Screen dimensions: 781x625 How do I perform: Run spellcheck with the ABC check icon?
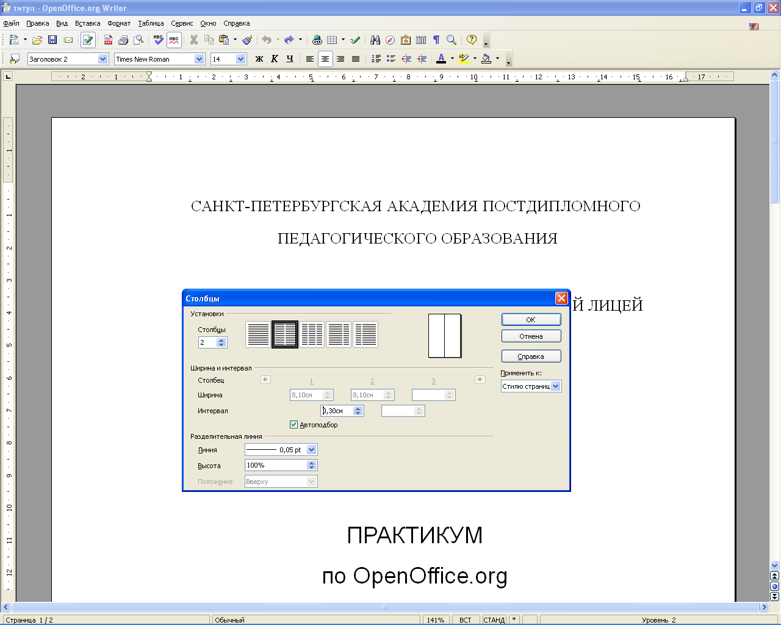(x=159, y=40)
